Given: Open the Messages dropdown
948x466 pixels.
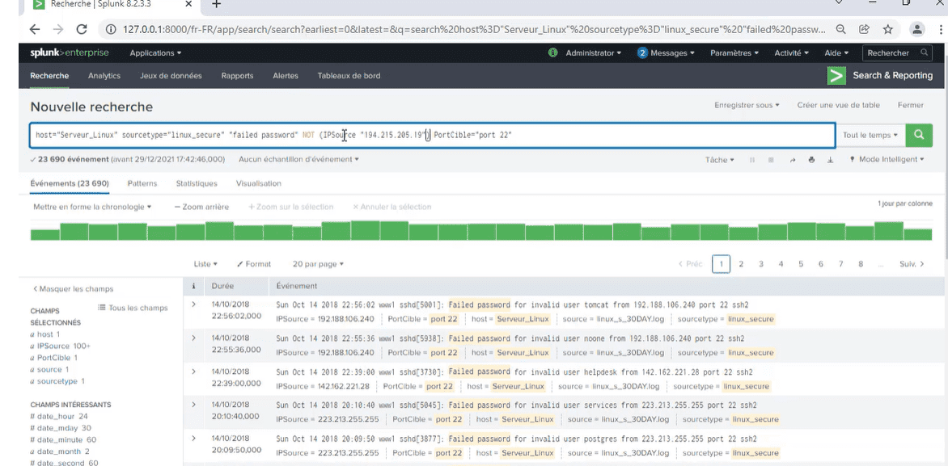Looking at the screenshot, I should [x=672, y=53].
